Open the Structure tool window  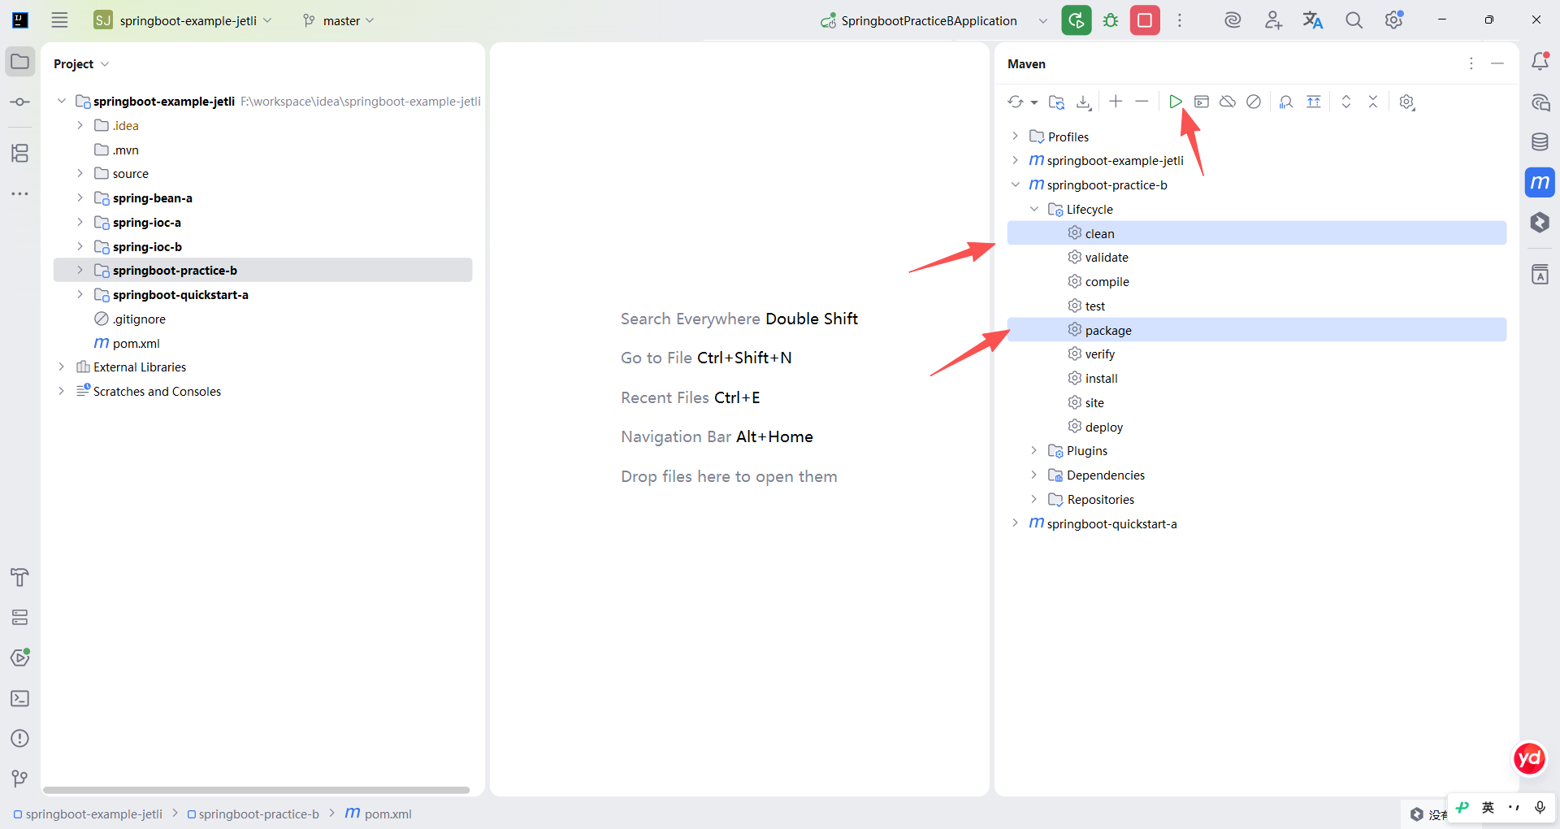20,153
